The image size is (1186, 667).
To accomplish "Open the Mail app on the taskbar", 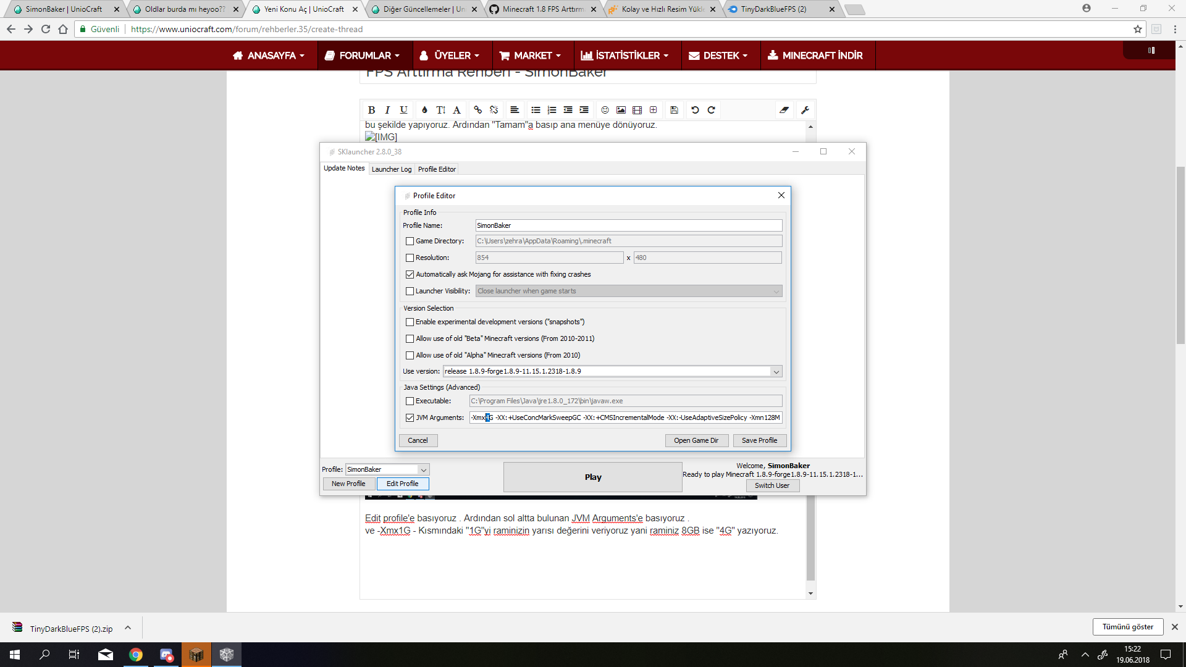I will pos(106,655).
